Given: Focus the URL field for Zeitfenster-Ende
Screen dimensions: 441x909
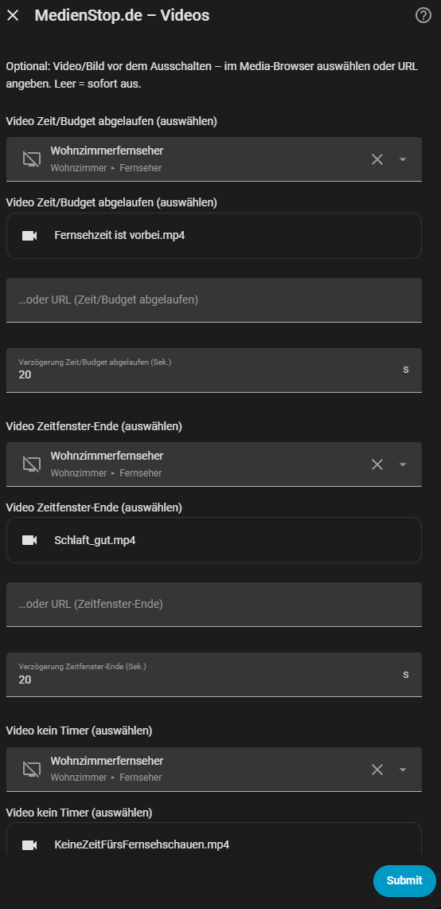Looking at the screenshot, I should 214,604.
